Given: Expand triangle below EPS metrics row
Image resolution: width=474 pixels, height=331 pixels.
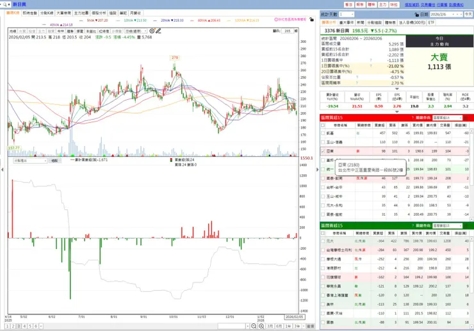Looking at the screenshot, I should (x=397, y=111).
